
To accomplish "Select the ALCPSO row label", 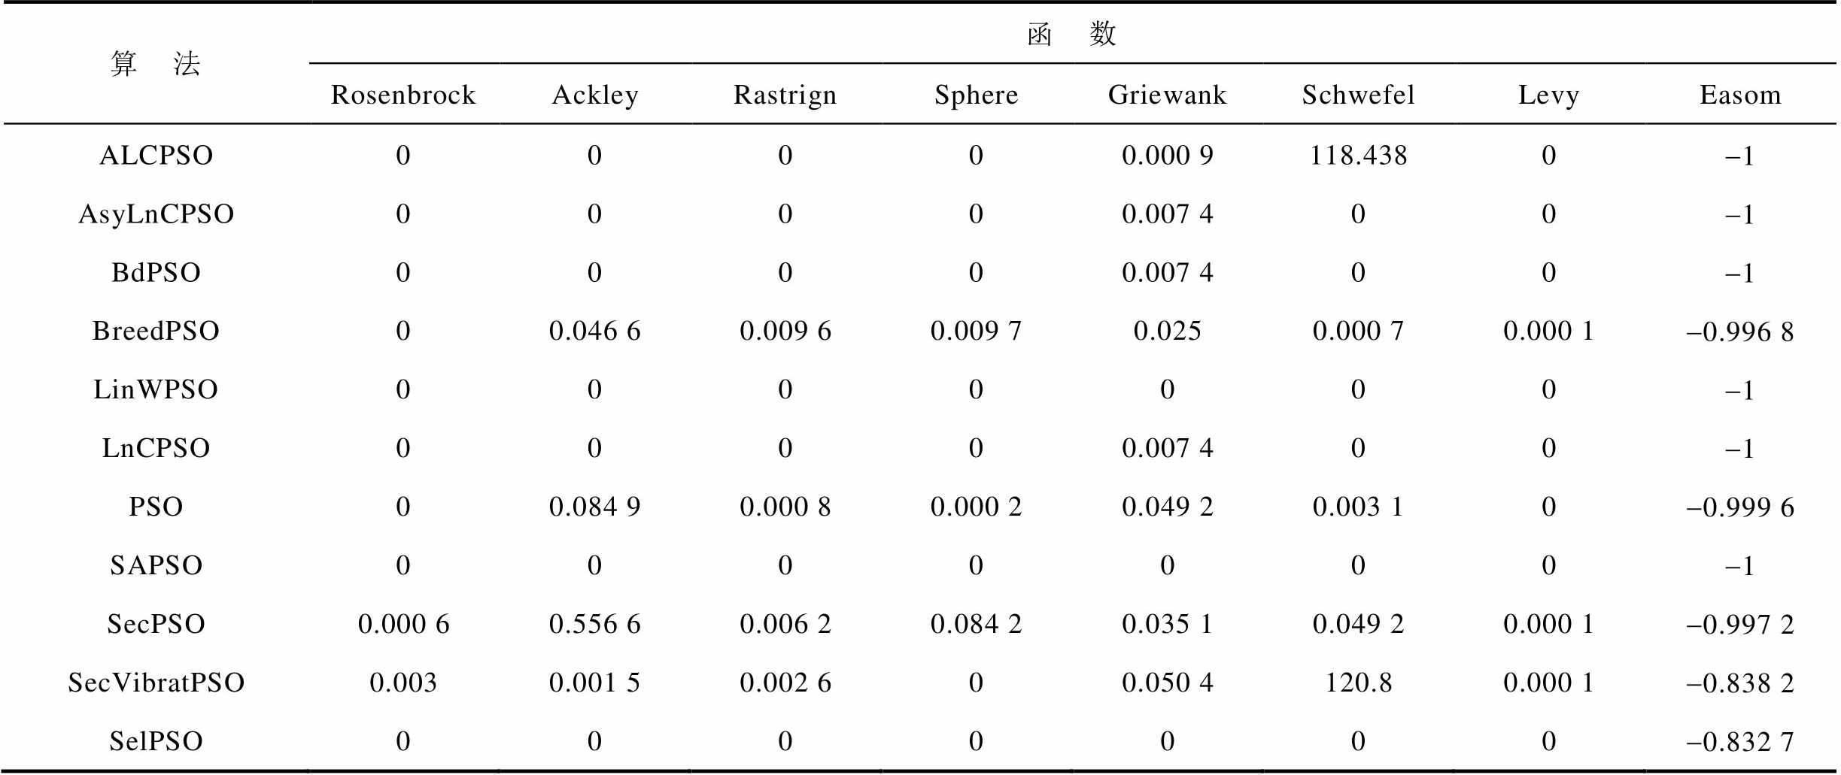I will (156, 155).
